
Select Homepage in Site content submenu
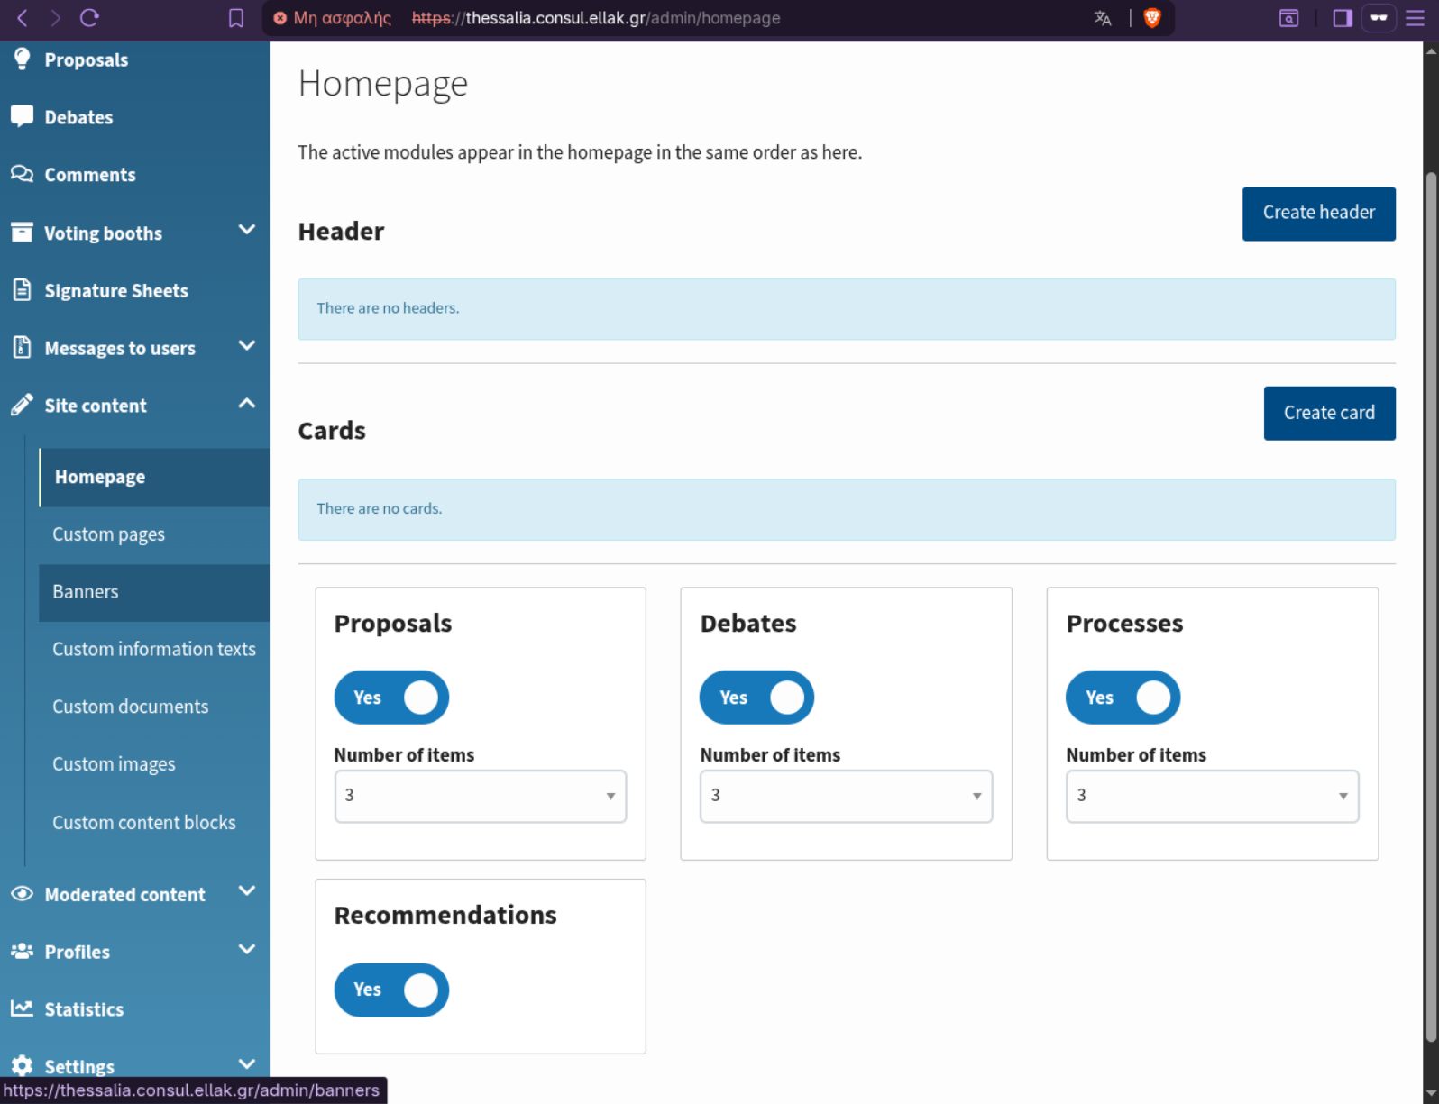(154, 477)
